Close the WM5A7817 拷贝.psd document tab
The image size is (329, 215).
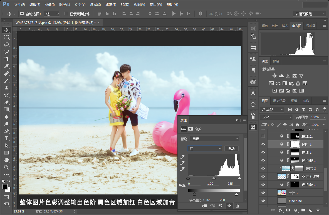pos(99,22)
